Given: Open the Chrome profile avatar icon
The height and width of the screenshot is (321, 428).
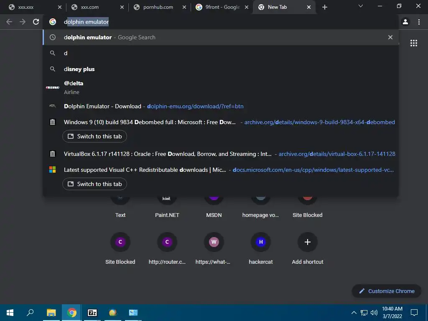Looking at the screenshot, I should pos(405,22).
